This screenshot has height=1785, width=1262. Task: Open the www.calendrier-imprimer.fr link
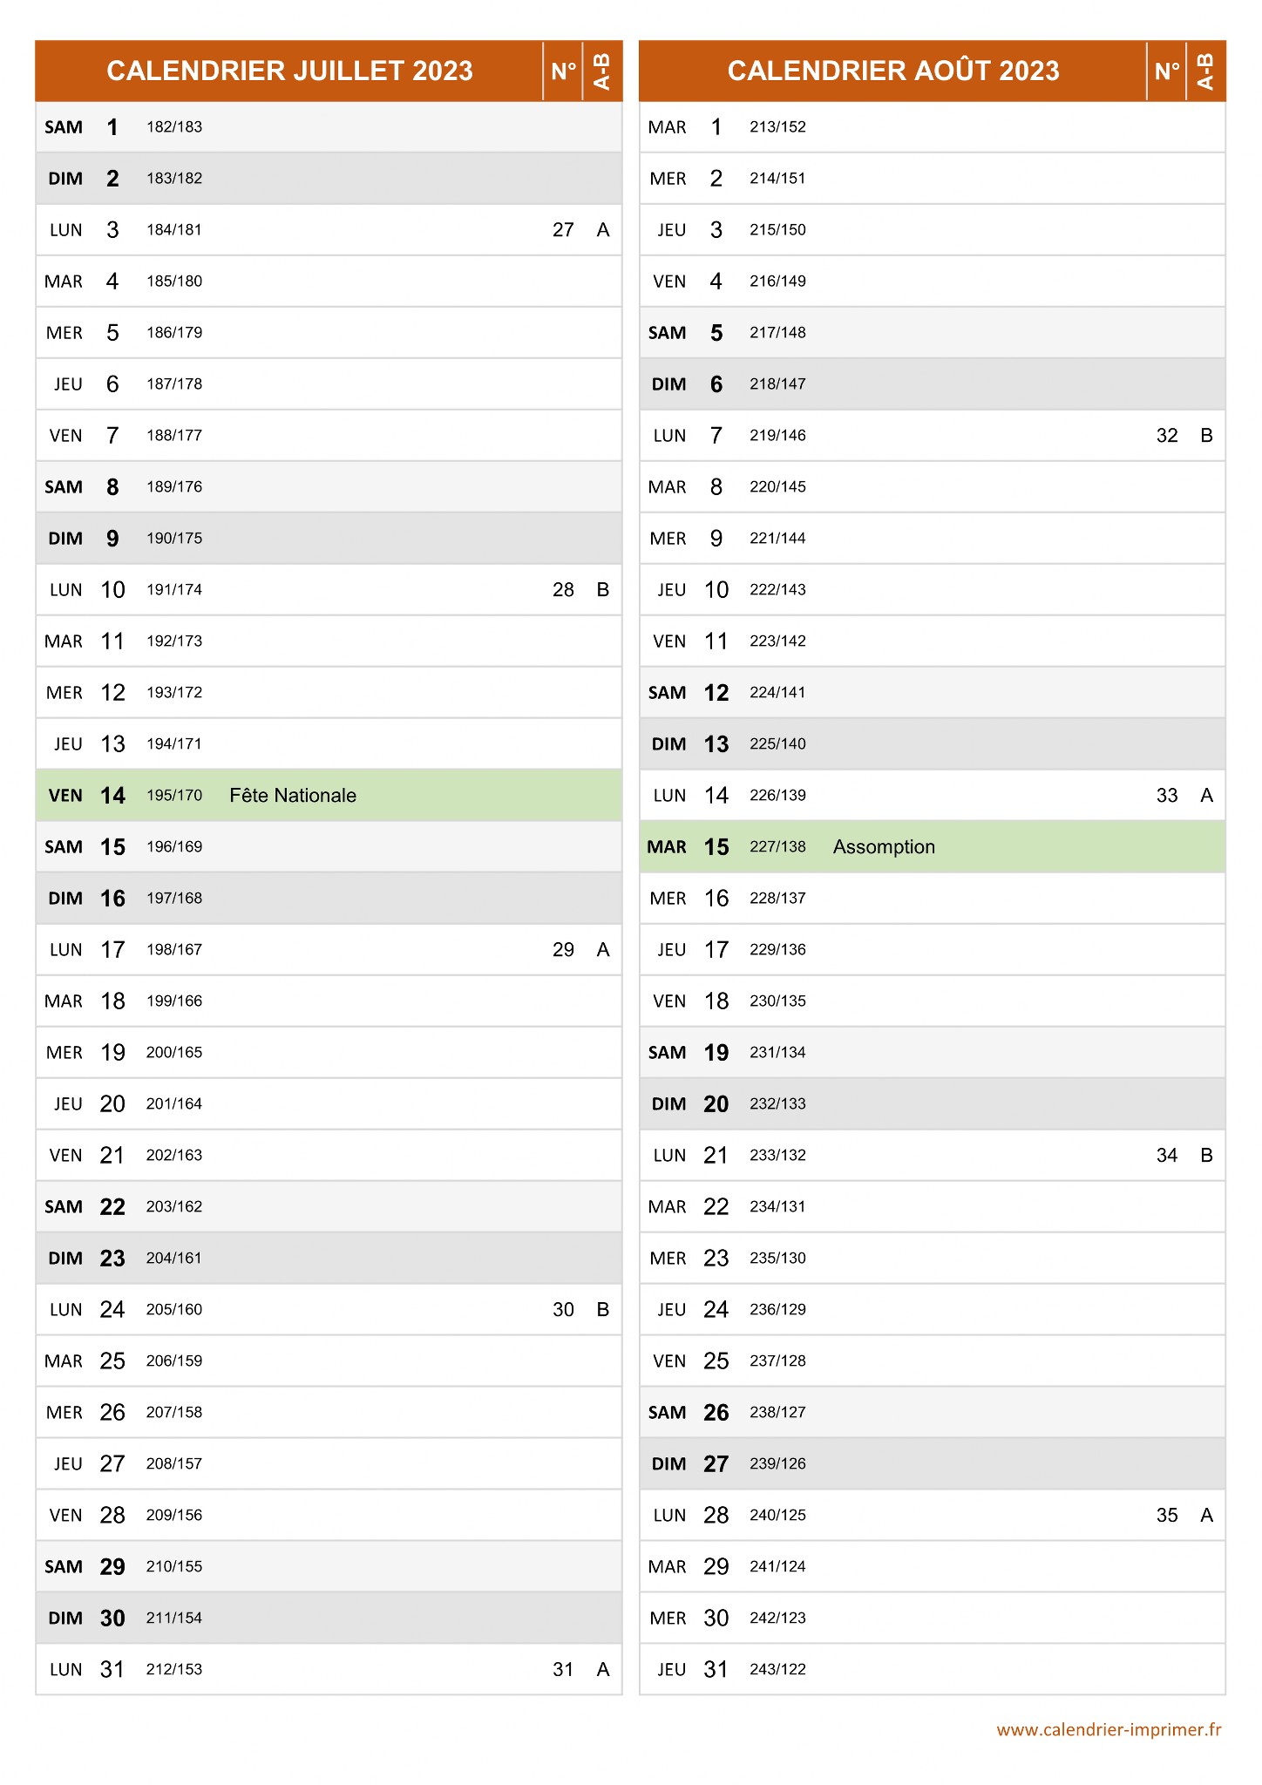pos(1109,1729)
